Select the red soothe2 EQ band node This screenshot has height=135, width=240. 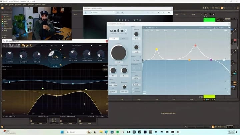pos(195,45)
